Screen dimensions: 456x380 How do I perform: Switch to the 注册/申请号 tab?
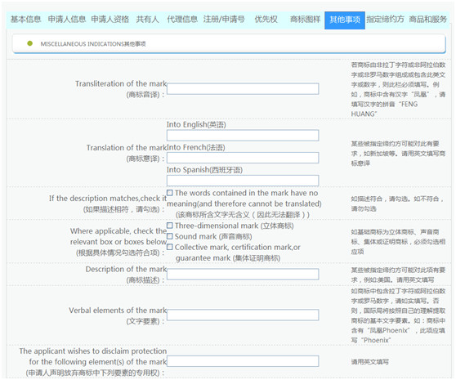tap(224, 19)
